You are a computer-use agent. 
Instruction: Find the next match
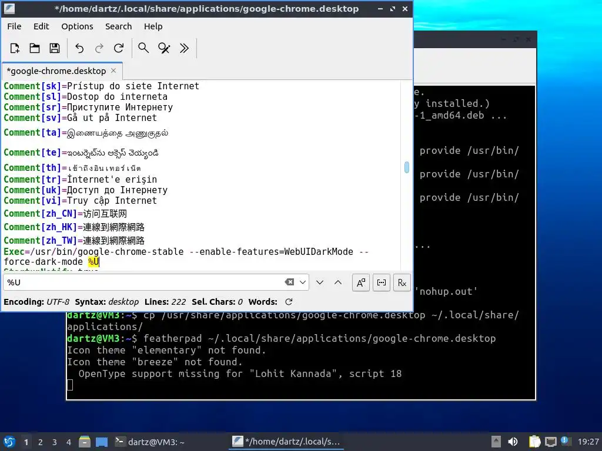[320, 282]
